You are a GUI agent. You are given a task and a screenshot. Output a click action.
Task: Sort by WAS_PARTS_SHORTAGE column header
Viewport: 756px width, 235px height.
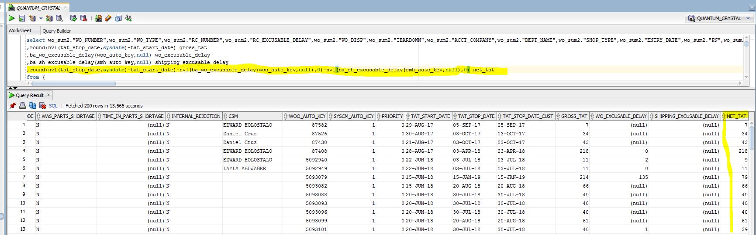(66, 116)
